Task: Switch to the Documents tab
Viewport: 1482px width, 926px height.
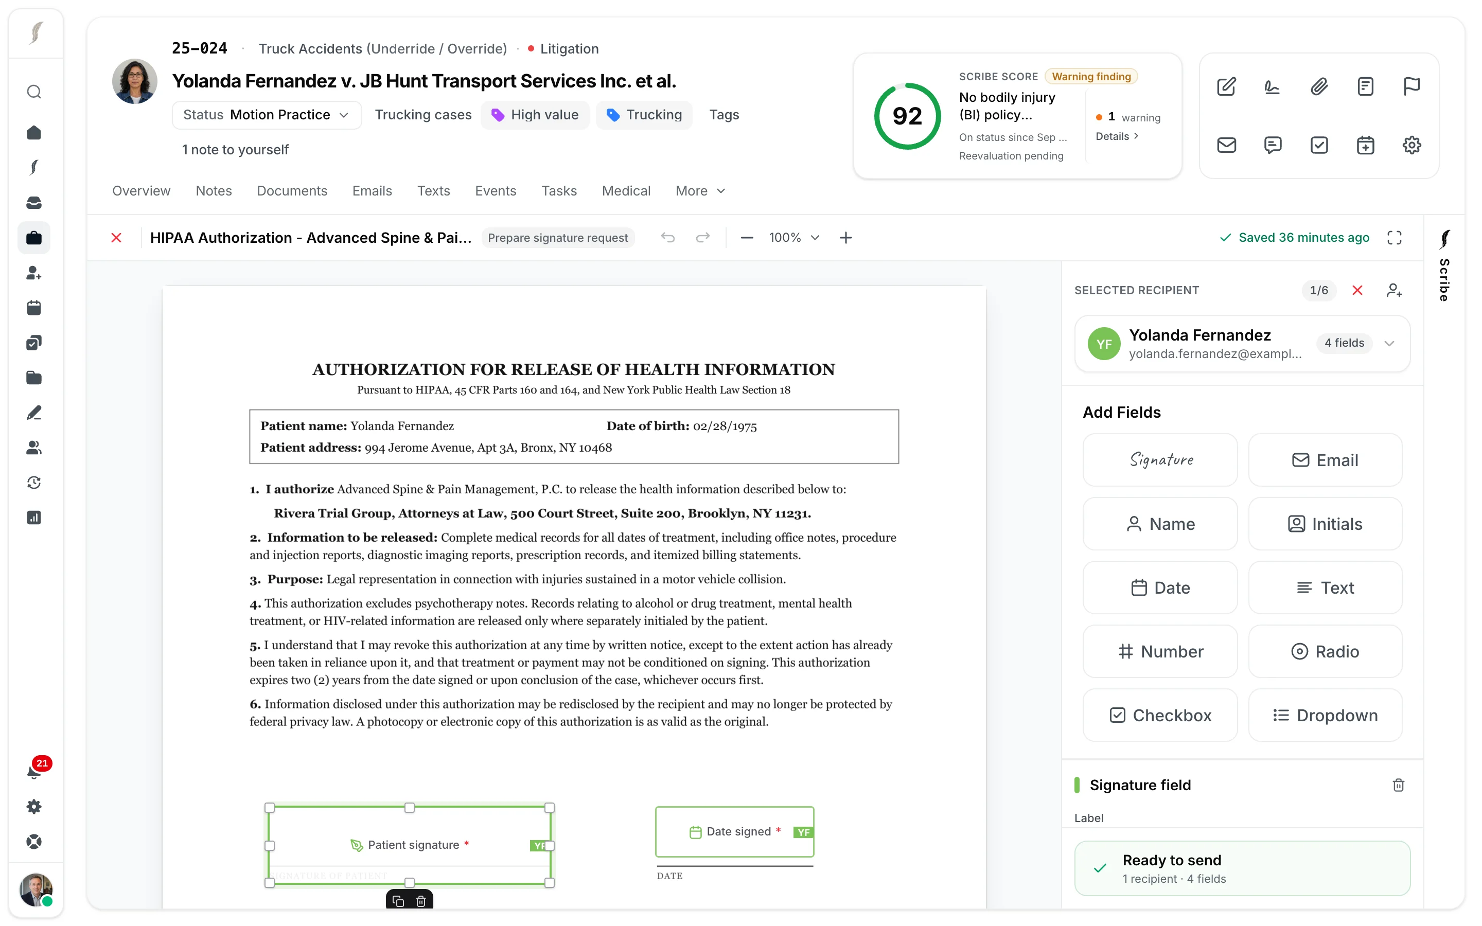Action: point(292,191)
